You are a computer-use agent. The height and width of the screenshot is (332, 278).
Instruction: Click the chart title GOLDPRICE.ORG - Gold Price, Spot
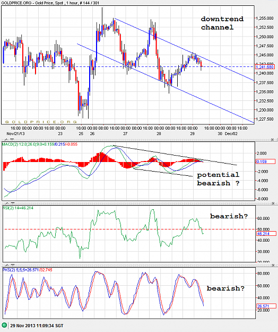pos(32,3)
